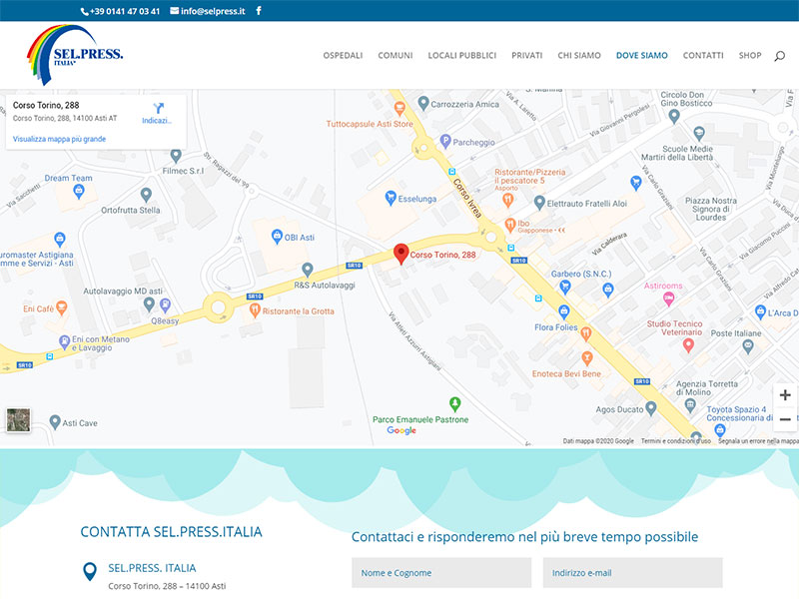Click the Scuole Medie Martiri marker
This screenshot has height=599, width=799.
click(699, 134)
